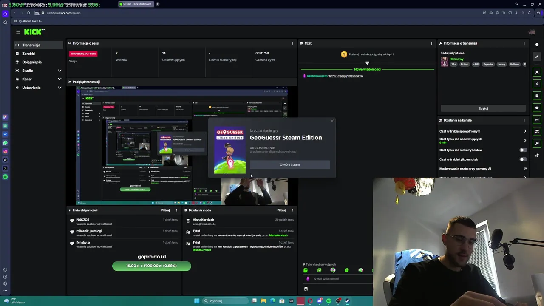Image resolution: width=544 pixels, height=306 pixels.
Task: Open options menu for the Czat panel
Action: click(x=431, y=43)
